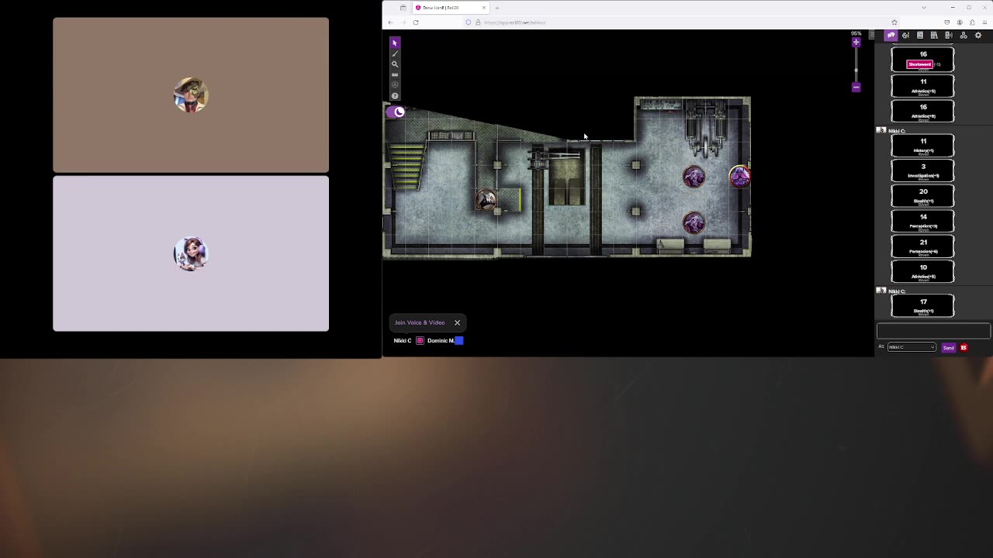Click the Stealth 20 roll result
The height and width of the screenshot is (558, 993).
tap(923, 195)
